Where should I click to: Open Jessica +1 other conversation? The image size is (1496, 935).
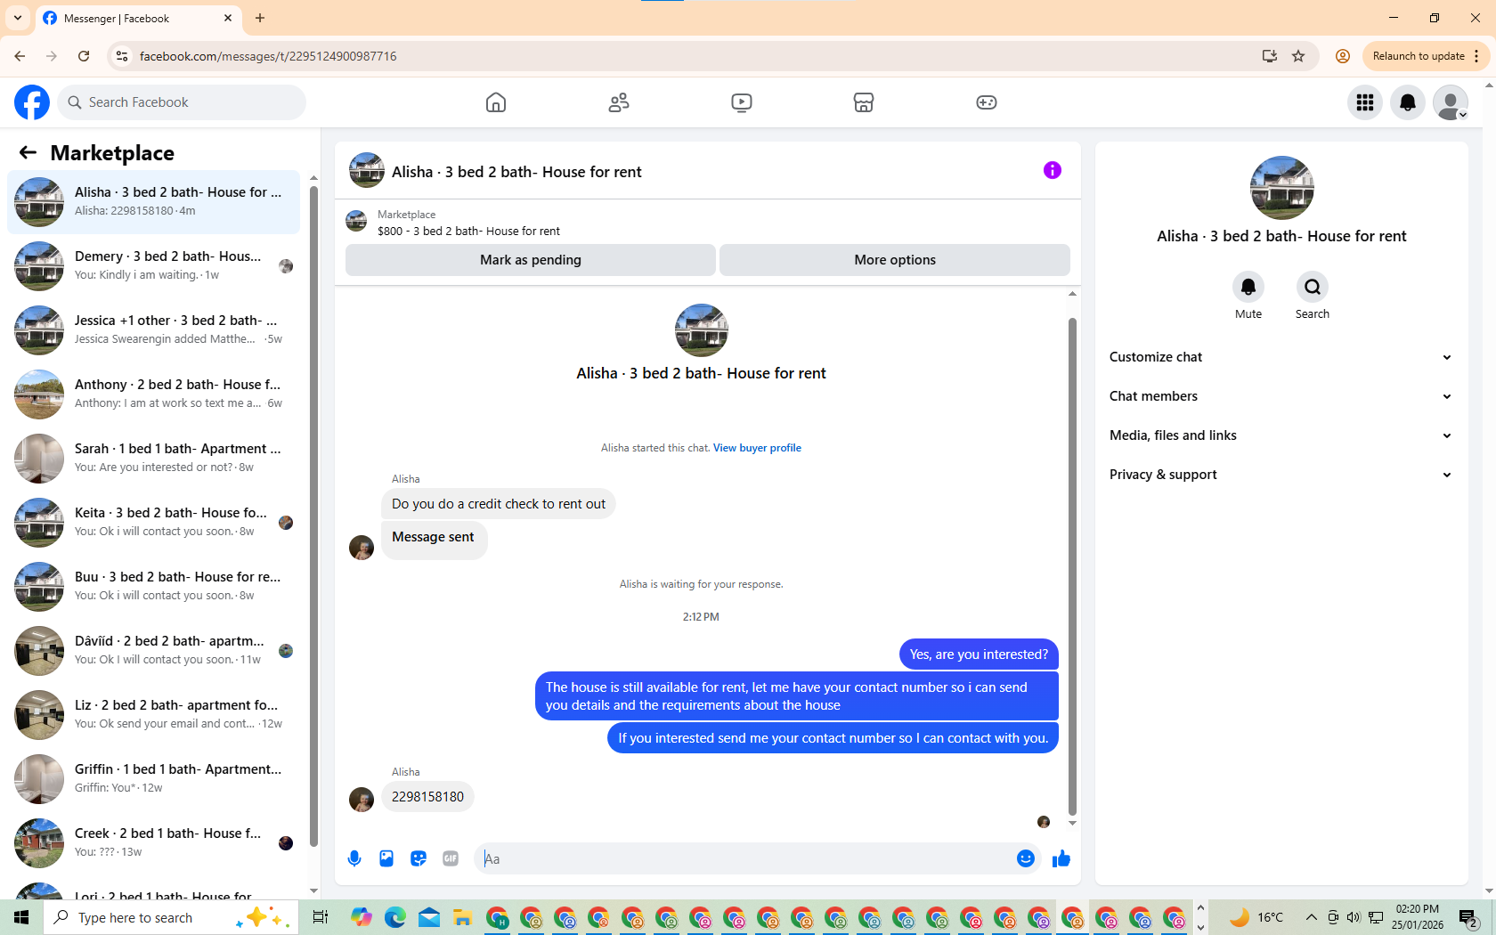click(154, 330)
